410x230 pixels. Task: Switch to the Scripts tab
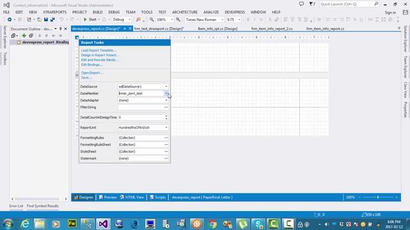coord(158,197)
